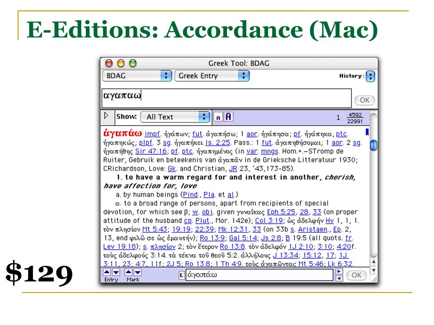Click the Pla. author abbreviation link
Image resolution: width=434 pixels, height=325 pixels.
click(209, 195)
